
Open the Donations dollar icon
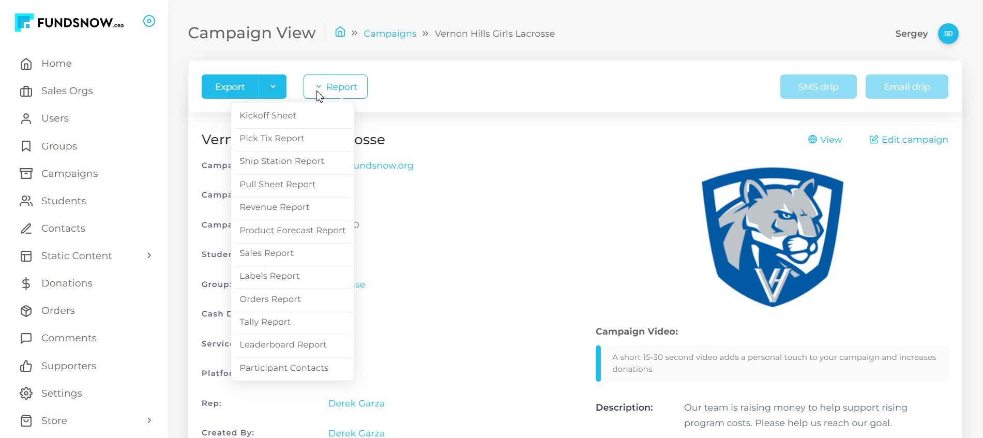pyautogui.click(x=26, y=283)
